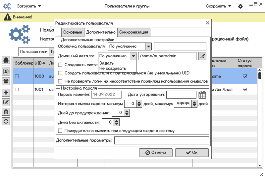Enable forced password change at next login
265x178 pixels.
[60, 131]
